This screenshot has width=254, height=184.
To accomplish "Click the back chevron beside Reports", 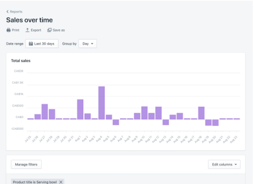I will pos(7,11).
